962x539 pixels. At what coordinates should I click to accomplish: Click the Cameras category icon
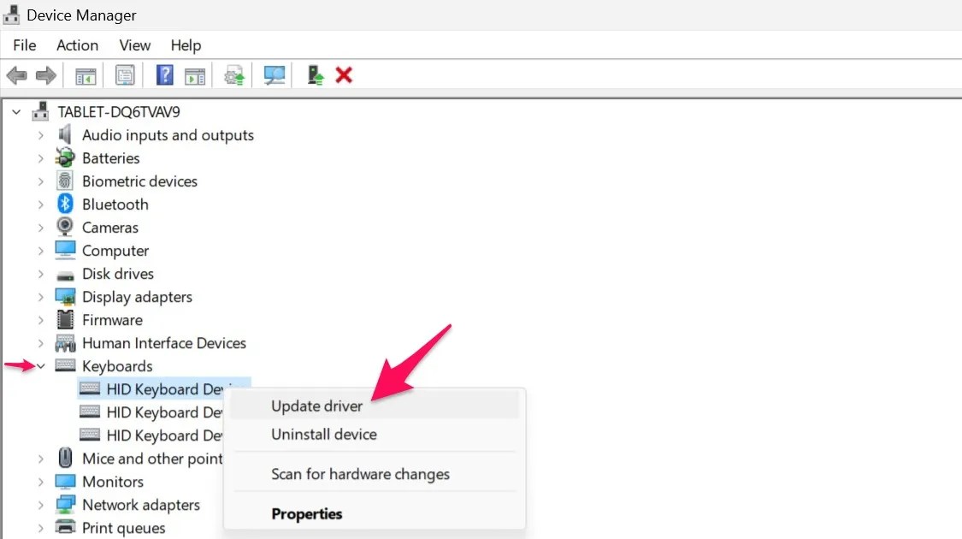tap(65, 227)
